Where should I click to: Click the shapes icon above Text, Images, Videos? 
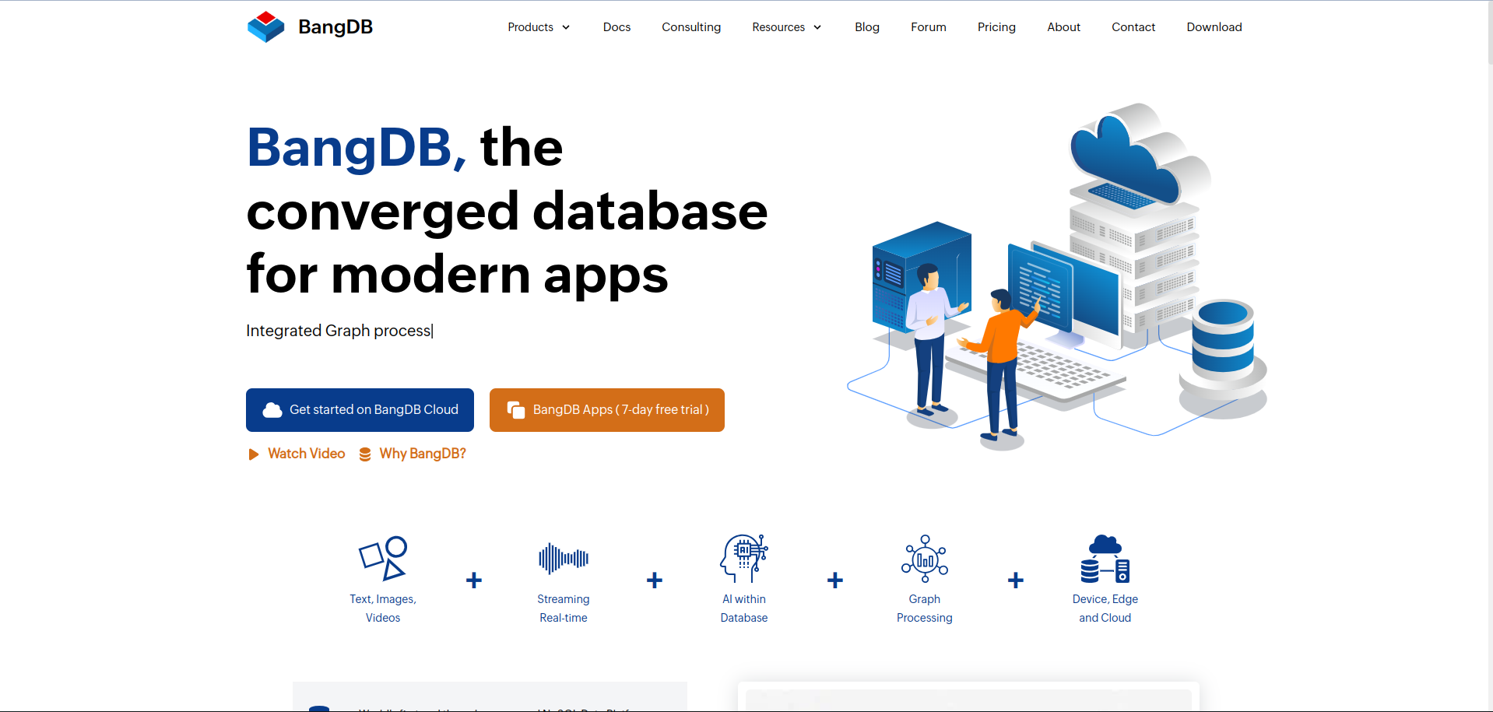tap(383, 559)
